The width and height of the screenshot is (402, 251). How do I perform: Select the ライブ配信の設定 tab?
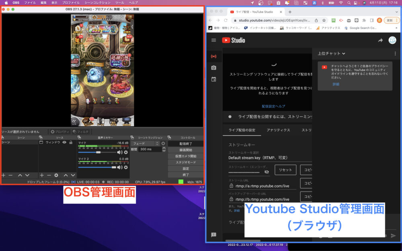(242, 130)
